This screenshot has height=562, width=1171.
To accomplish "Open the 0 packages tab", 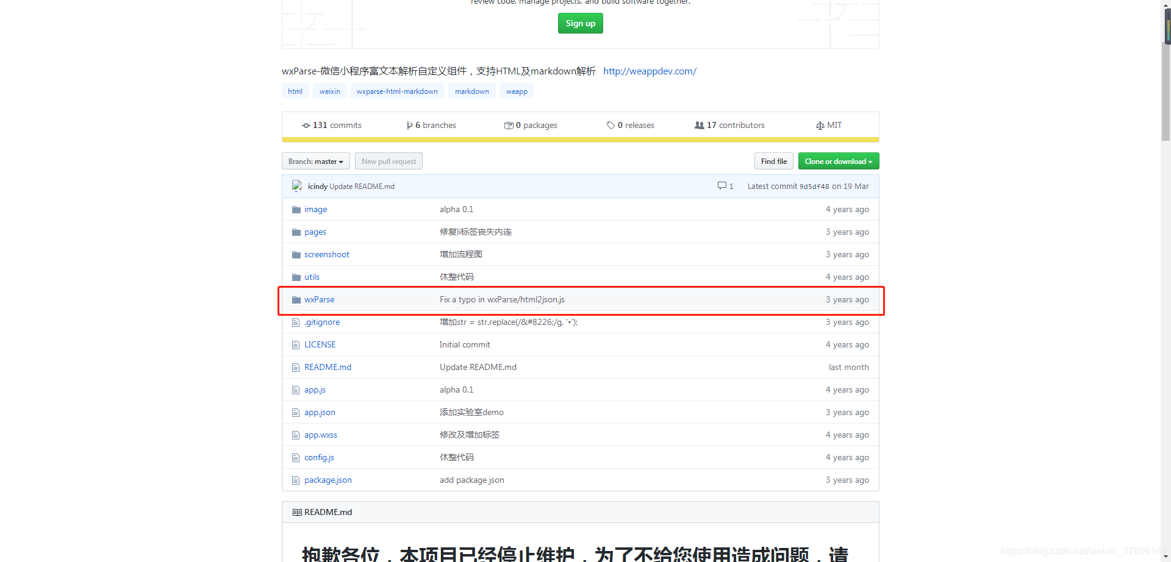I will 531,125.
